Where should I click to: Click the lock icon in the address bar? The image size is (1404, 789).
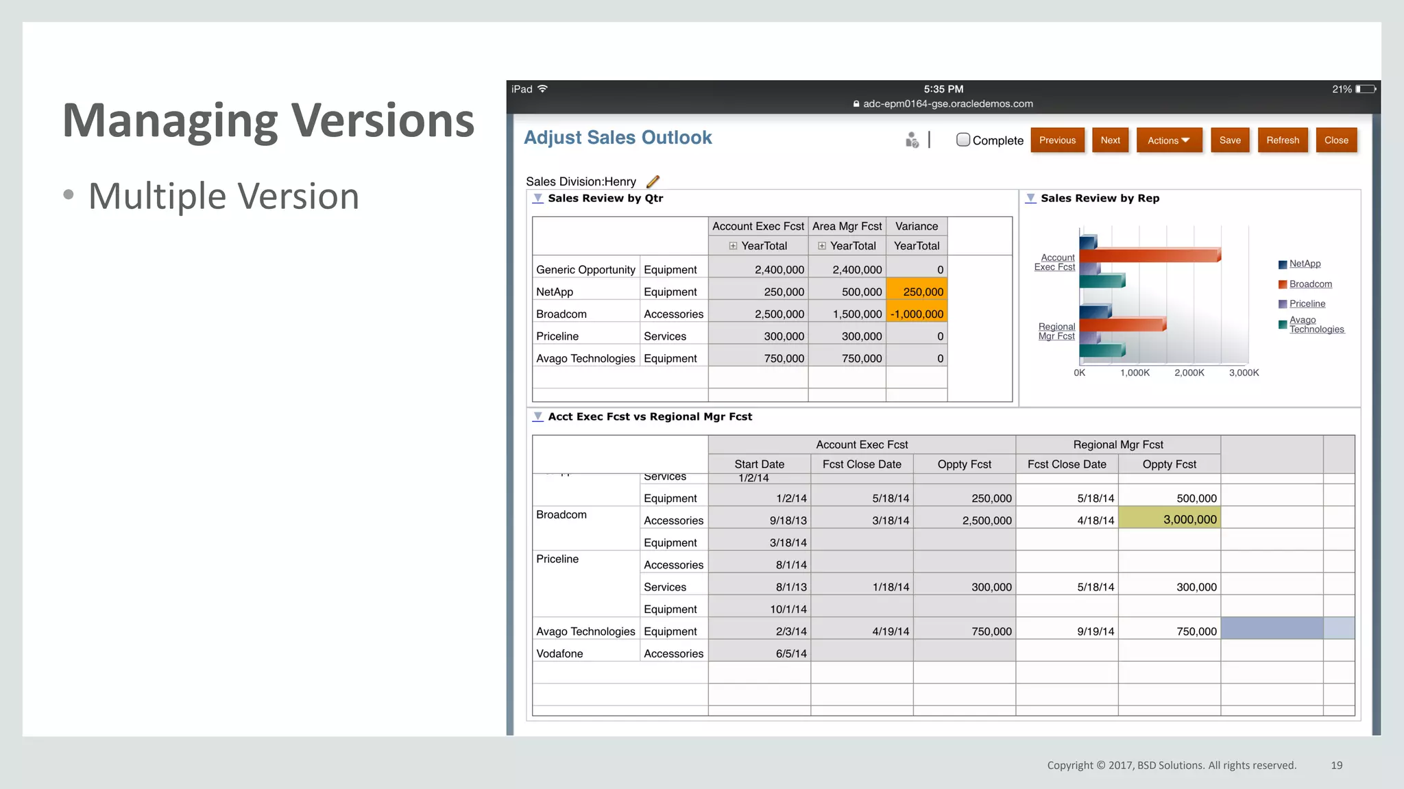[x=856, y=104]
